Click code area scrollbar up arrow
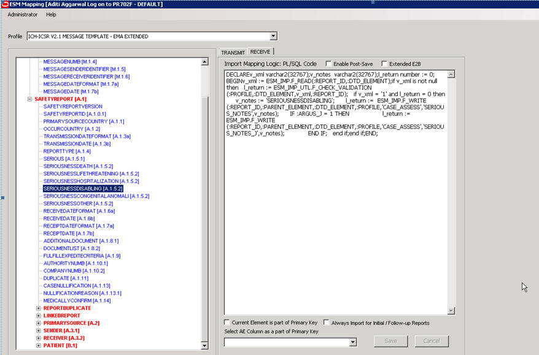The width and height of the screenshot is (539, 355). coord(451,74)
